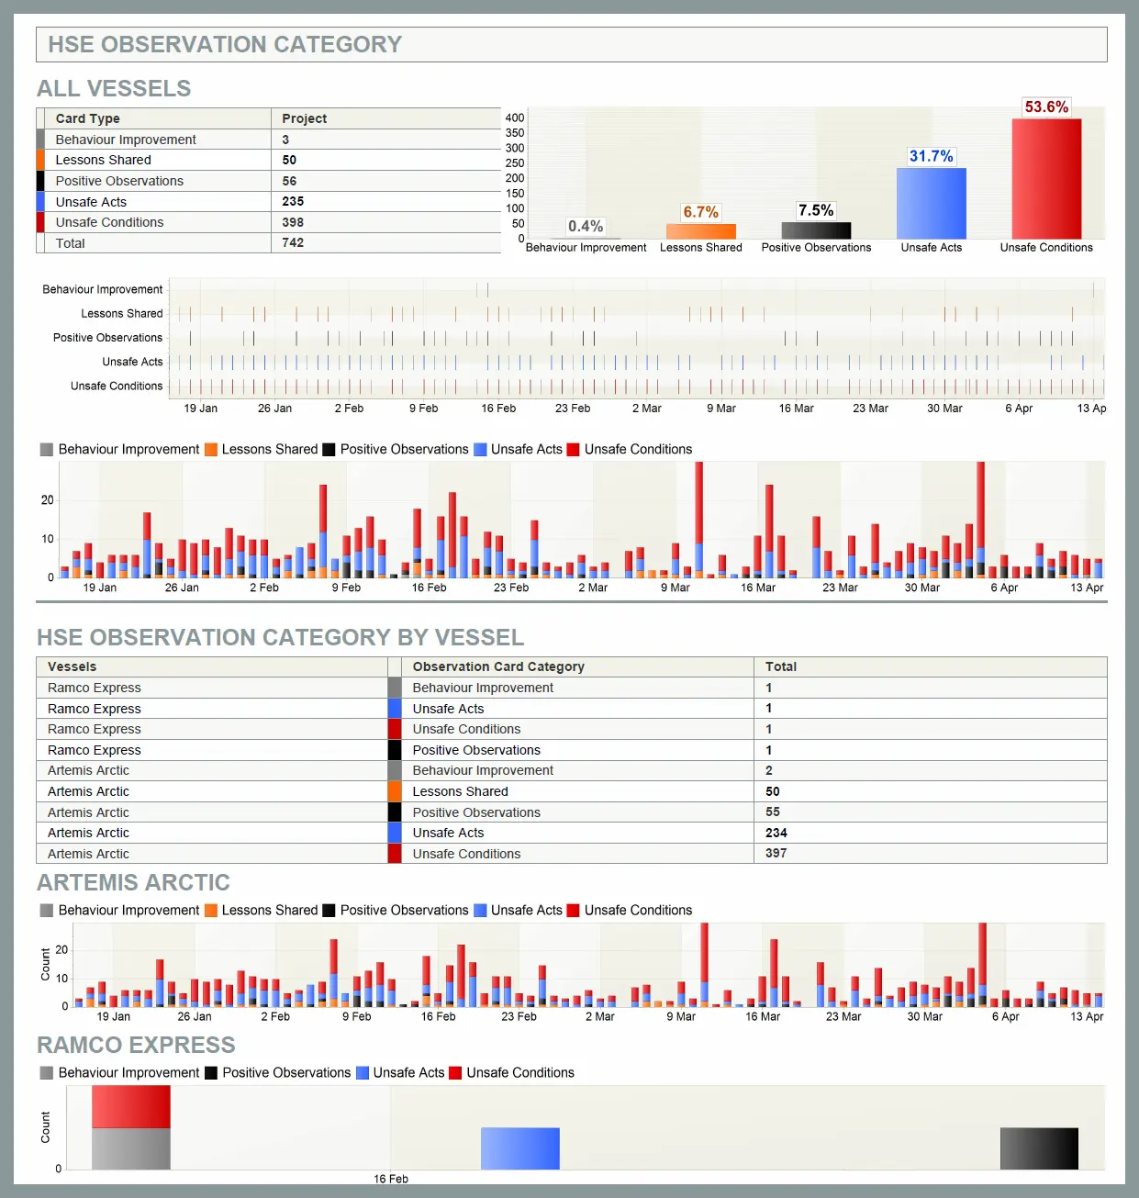Image resolution: width=1139 pixels, height=1198 pixels.
Task: Select Positive Observations row in All Vessels table
Action: point(269,181)
